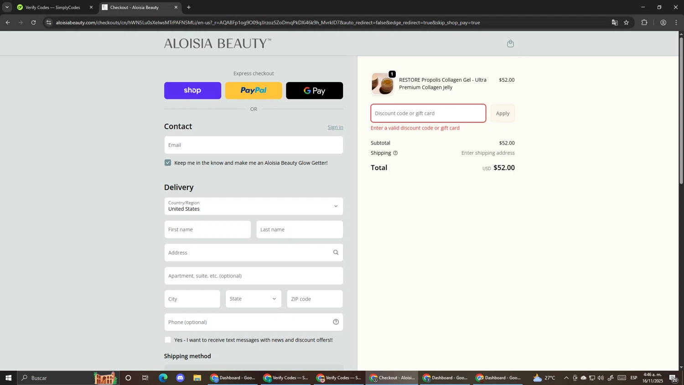Close the Verify Codes browser tab
This screenshot has width=684, height=385.
(x=91, y=7)
